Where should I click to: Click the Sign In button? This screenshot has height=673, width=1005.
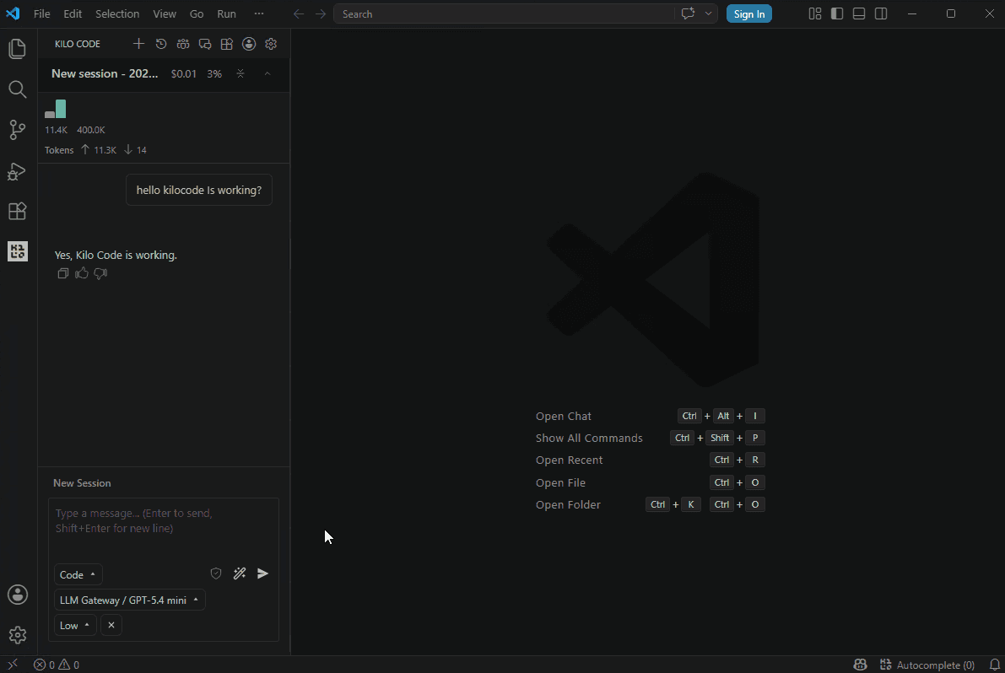click(x=748, y=14)
